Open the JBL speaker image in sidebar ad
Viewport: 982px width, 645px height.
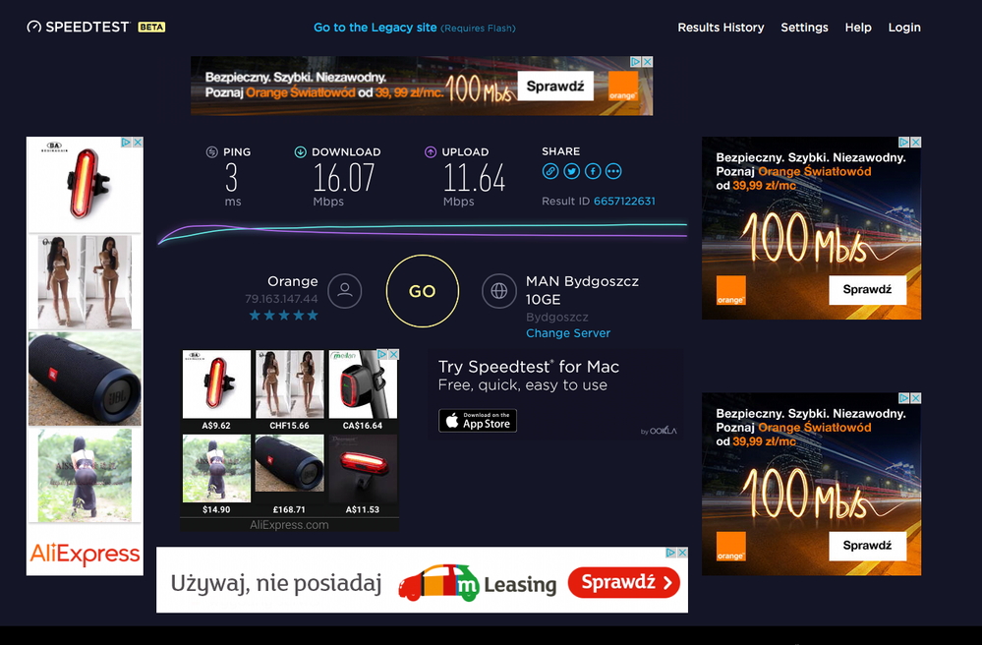85,379
